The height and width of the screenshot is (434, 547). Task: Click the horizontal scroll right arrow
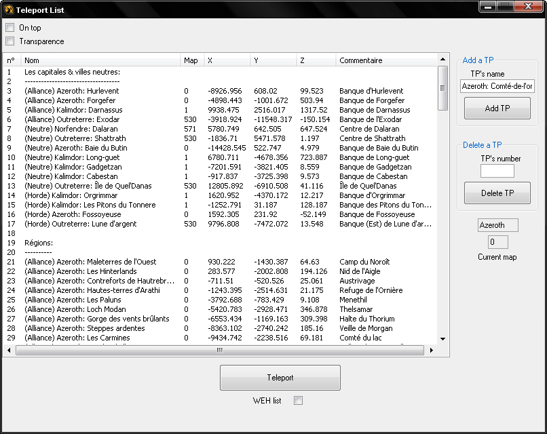tap(432, 351)
